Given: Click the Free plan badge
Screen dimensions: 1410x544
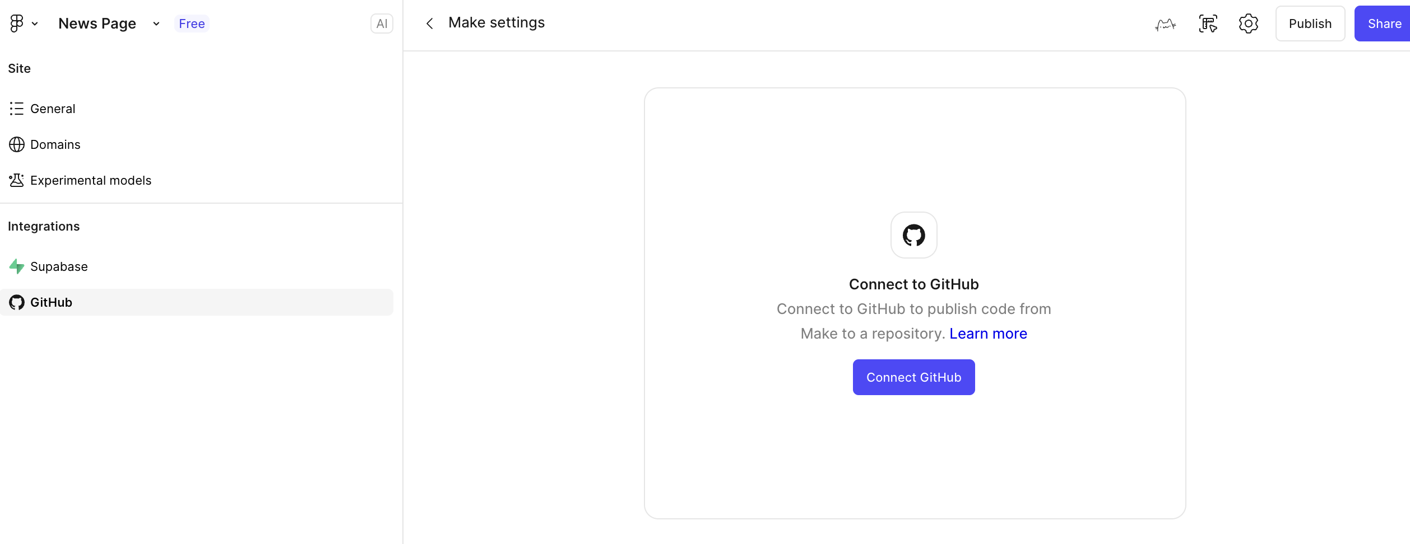Looking at the screenshot, I should coord(192,24).
